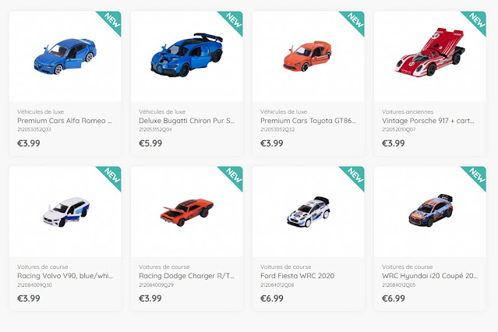The width and height of the screenshot is (498, 332).
Task: Click the NEW badge on Porsche 917 card
Action: (x=477, y=20)
